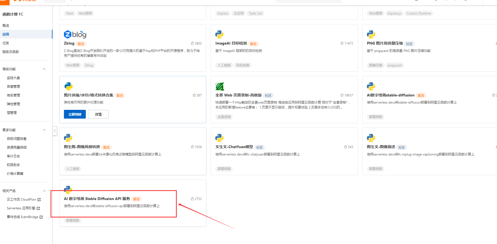Click the 云应用 tag
The height and width of the screenshot is (244, 497).
(x=239, y=13)
